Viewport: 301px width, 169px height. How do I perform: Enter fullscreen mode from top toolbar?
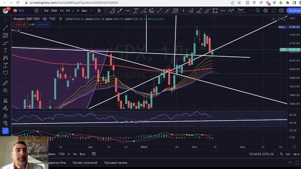click(273, 11)
